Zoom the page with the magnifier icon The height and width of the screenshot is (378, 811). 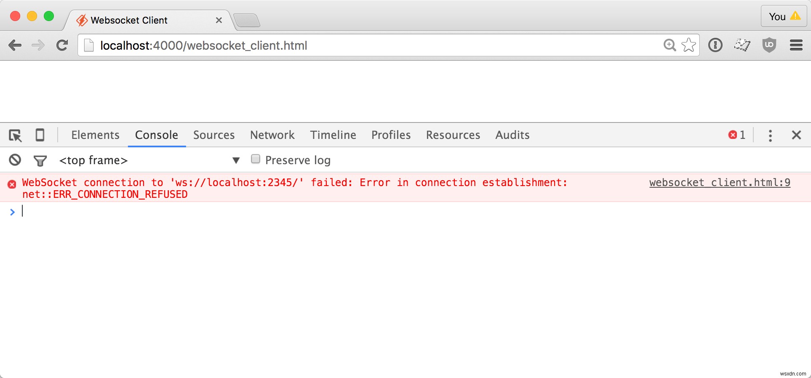click(x=670, y=45)
